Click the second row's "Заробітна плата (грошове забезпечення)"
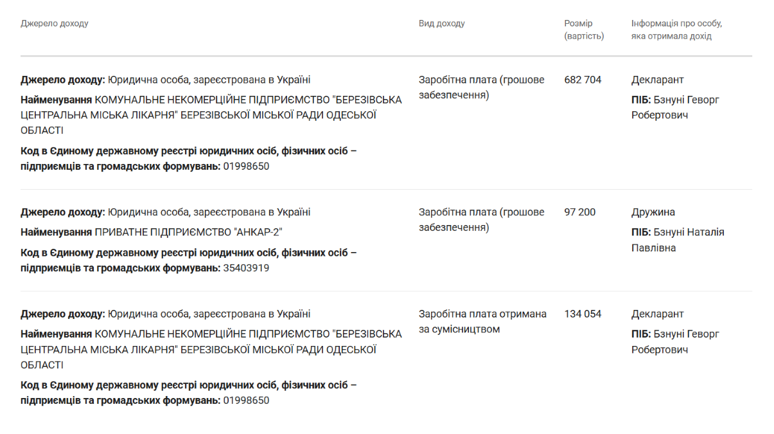This screenshot has height=434, width=774. click(481, 220)
